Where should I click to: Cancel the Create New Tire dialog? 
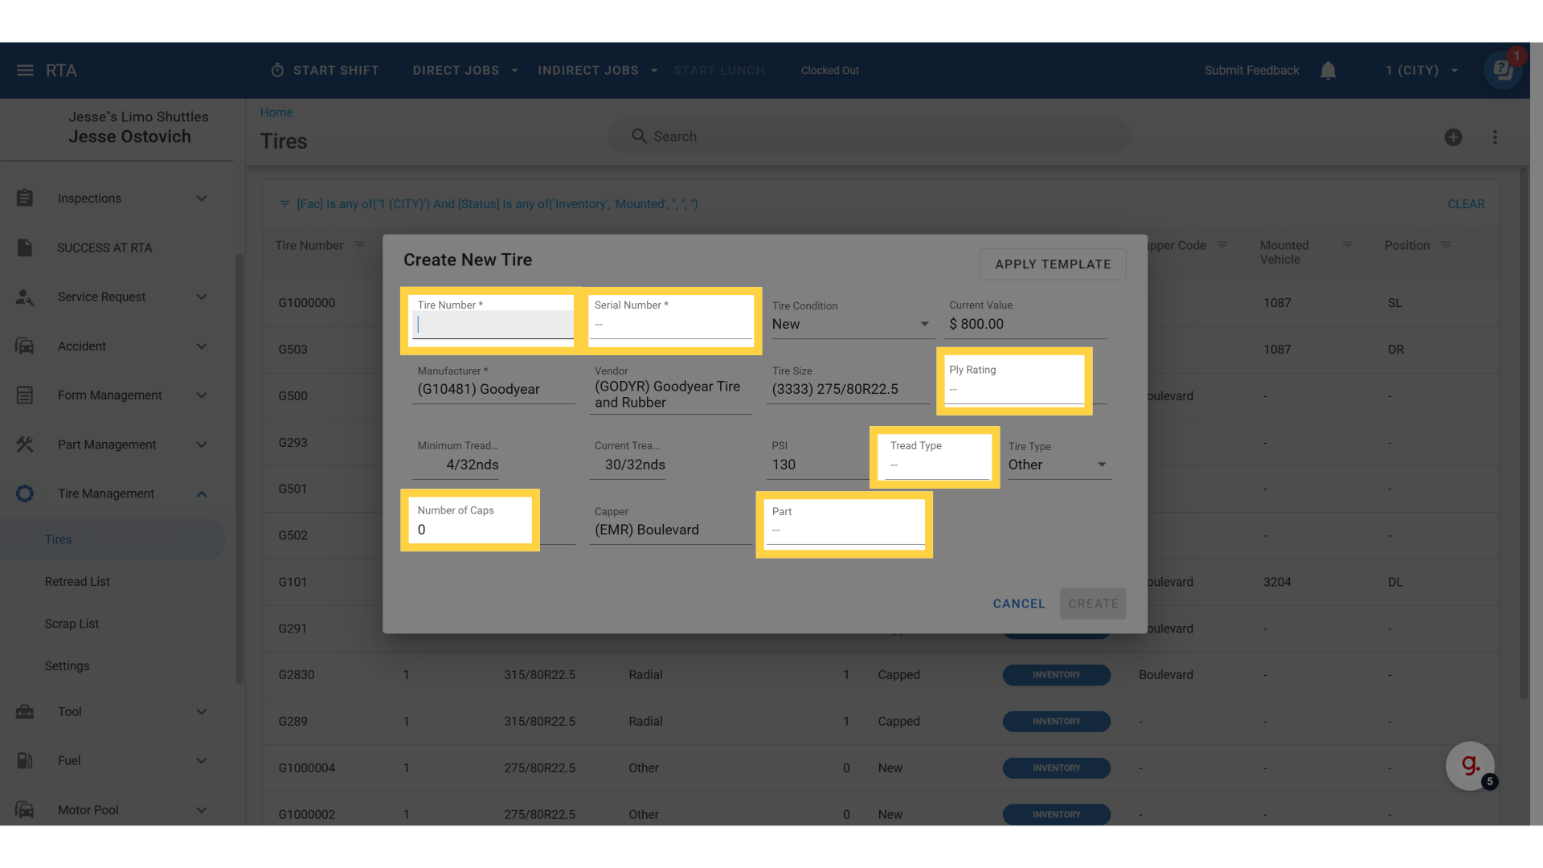tap(1018, 604)
